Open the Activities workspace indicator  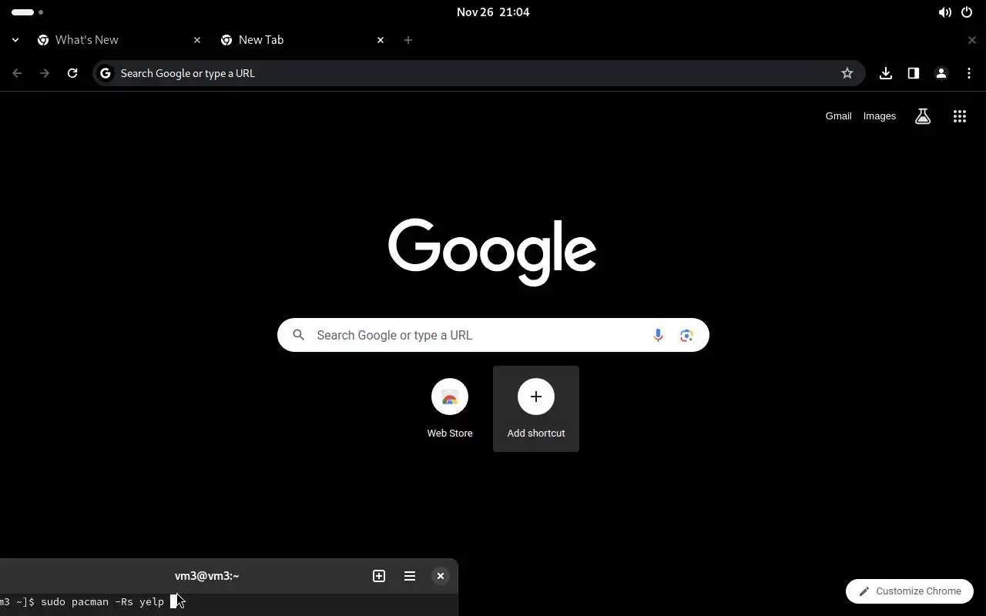(x=27, y=12)
